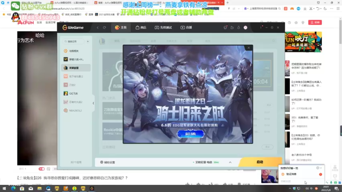Viewport: 342px width, 192px height.
Task: Click the browser undo arrow icon
Action: click(318, 9)
